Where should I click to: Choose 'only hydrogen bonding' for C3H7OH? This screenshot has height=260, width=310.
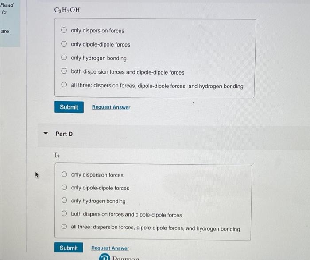(64, 57)
